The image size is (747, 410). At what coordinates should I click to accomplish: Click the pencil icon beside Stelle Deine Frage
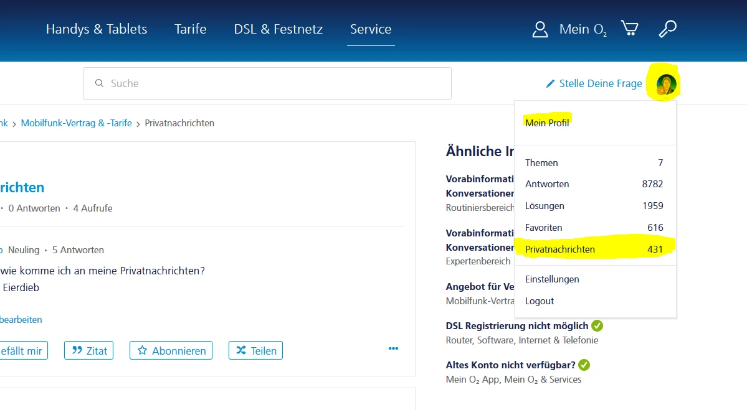click(x=550, y=84)
